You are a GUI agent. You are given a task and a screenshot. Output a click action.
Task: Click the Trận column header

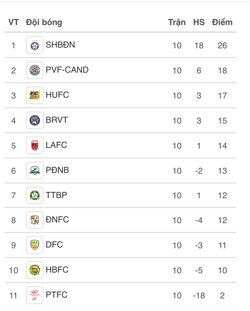pos(177,22)
